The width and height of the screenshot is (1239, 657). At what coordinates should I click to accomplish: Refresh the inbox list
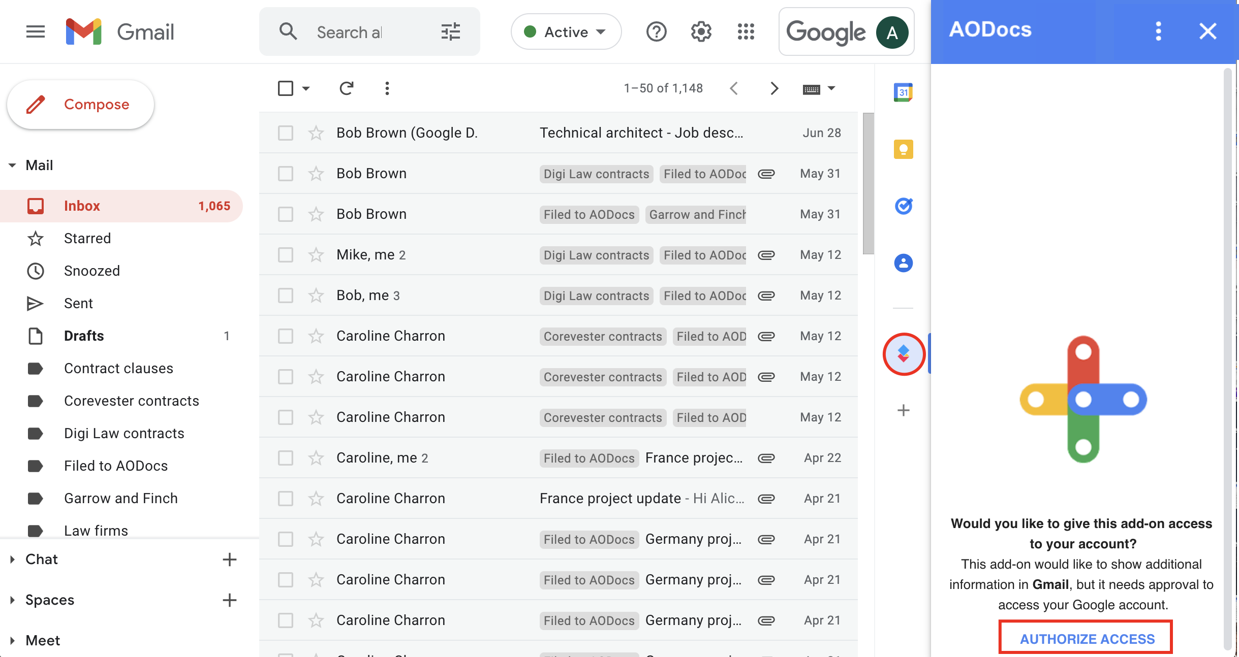pos(346,88)
